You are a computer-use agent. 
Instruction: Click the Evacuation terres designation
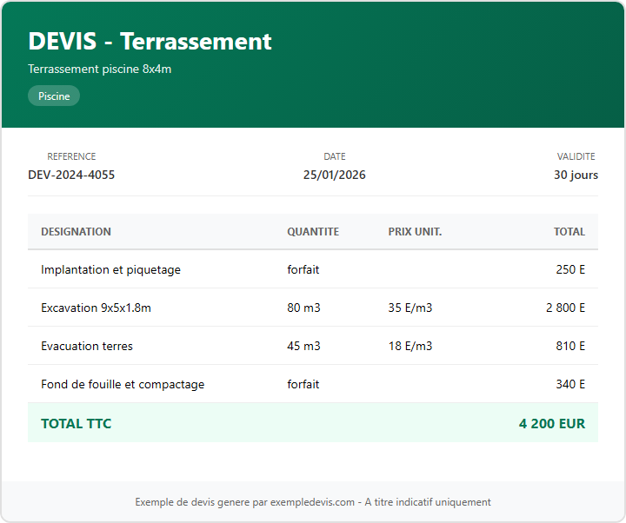pos(87,346)
